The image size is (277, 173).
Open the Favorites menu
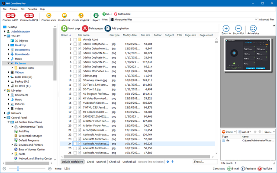pos(32,9)
